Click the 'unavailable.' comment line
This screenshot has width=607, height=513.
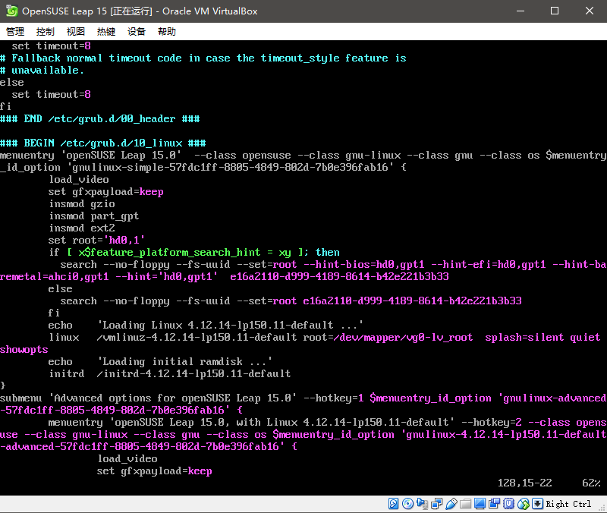pos(42,70)
